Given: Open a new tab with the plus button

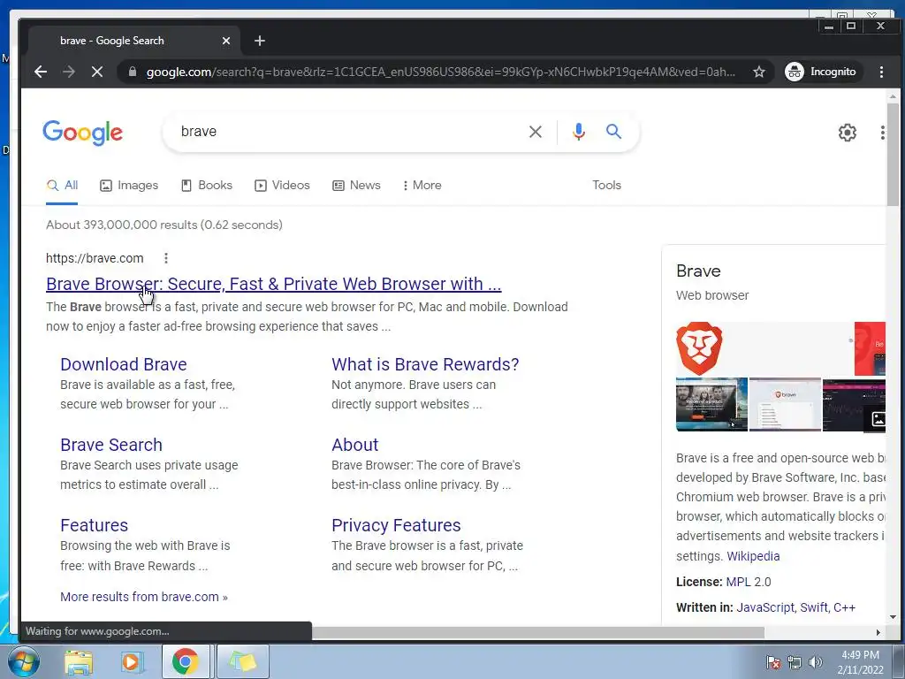Looking at the screenshot, I should tap(260, 41).
